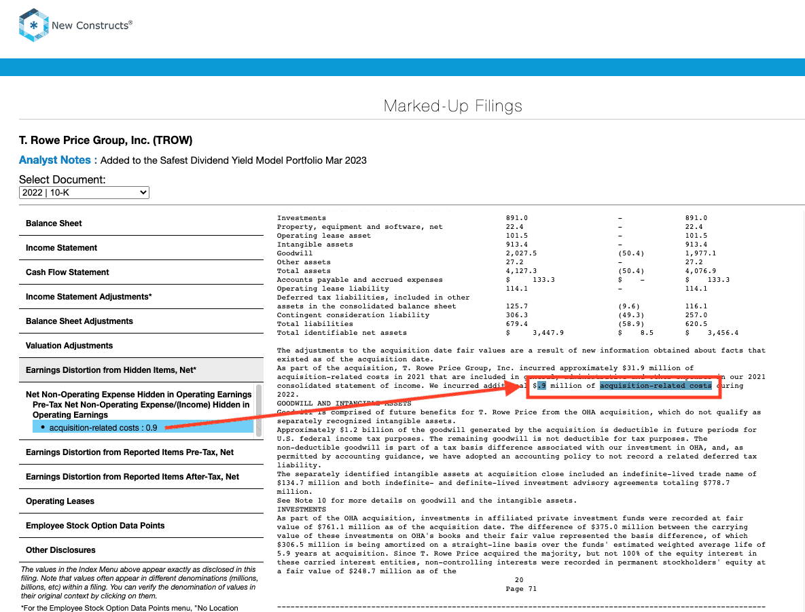This screenshot has width=805, height=612.
Task: Click the New Constructs wordmark text
Action: (x=92, y=25)
